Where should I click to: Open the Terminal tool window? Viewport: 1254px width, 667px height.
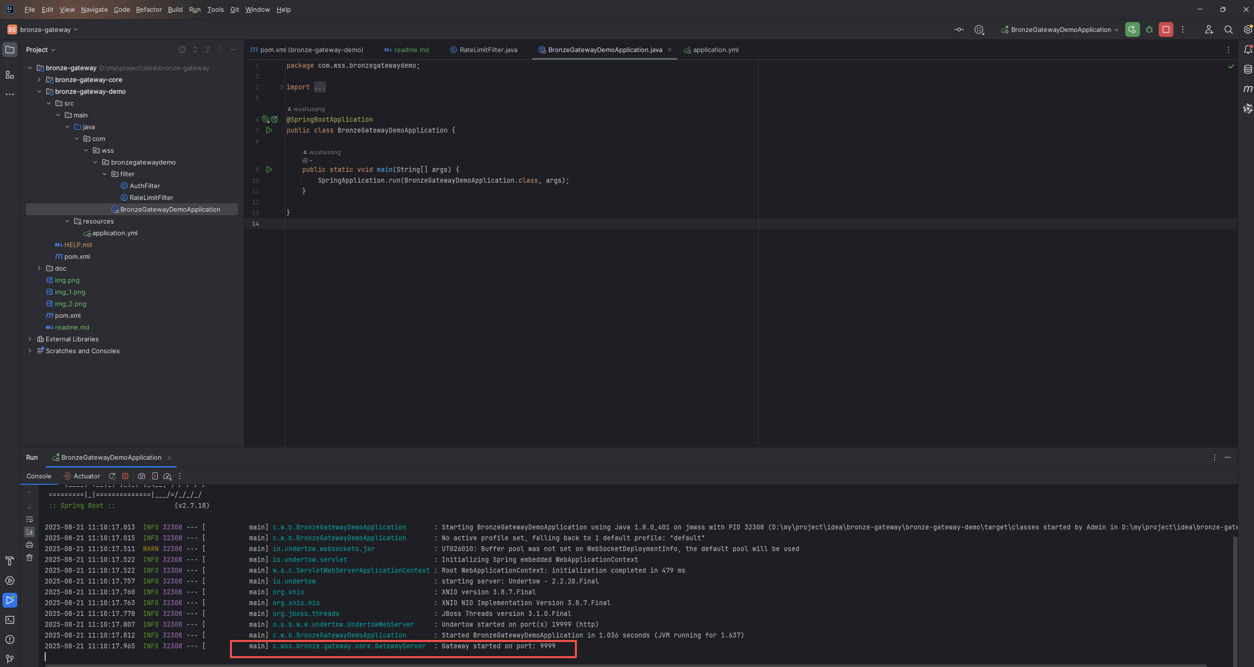click(10, 620)
